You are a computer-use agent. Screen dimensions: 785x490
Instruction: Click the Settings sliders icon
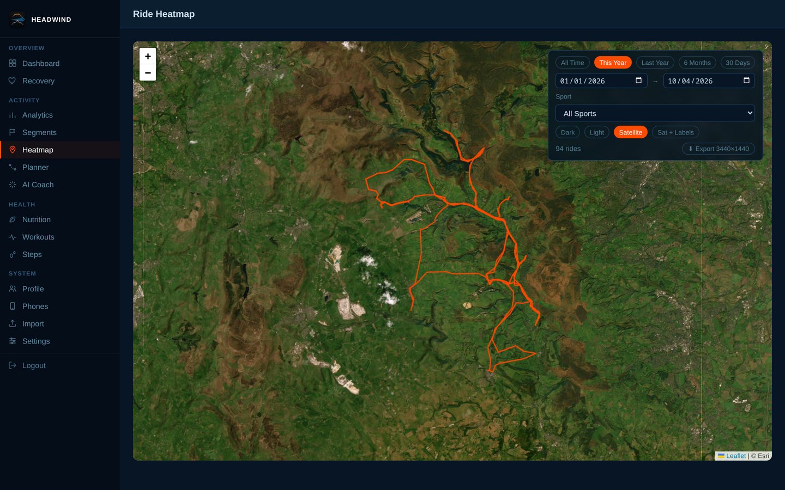(x=13, y=341)
